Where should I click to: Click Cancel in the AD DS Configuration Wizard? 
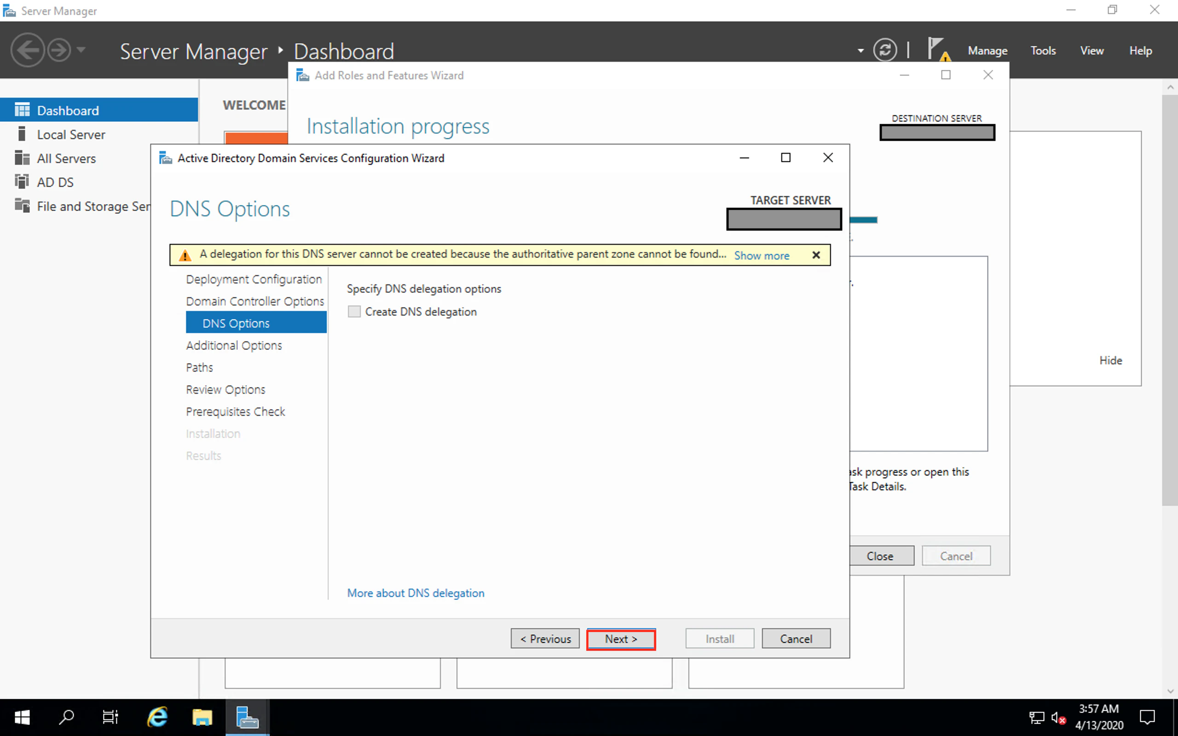point(796,638)
